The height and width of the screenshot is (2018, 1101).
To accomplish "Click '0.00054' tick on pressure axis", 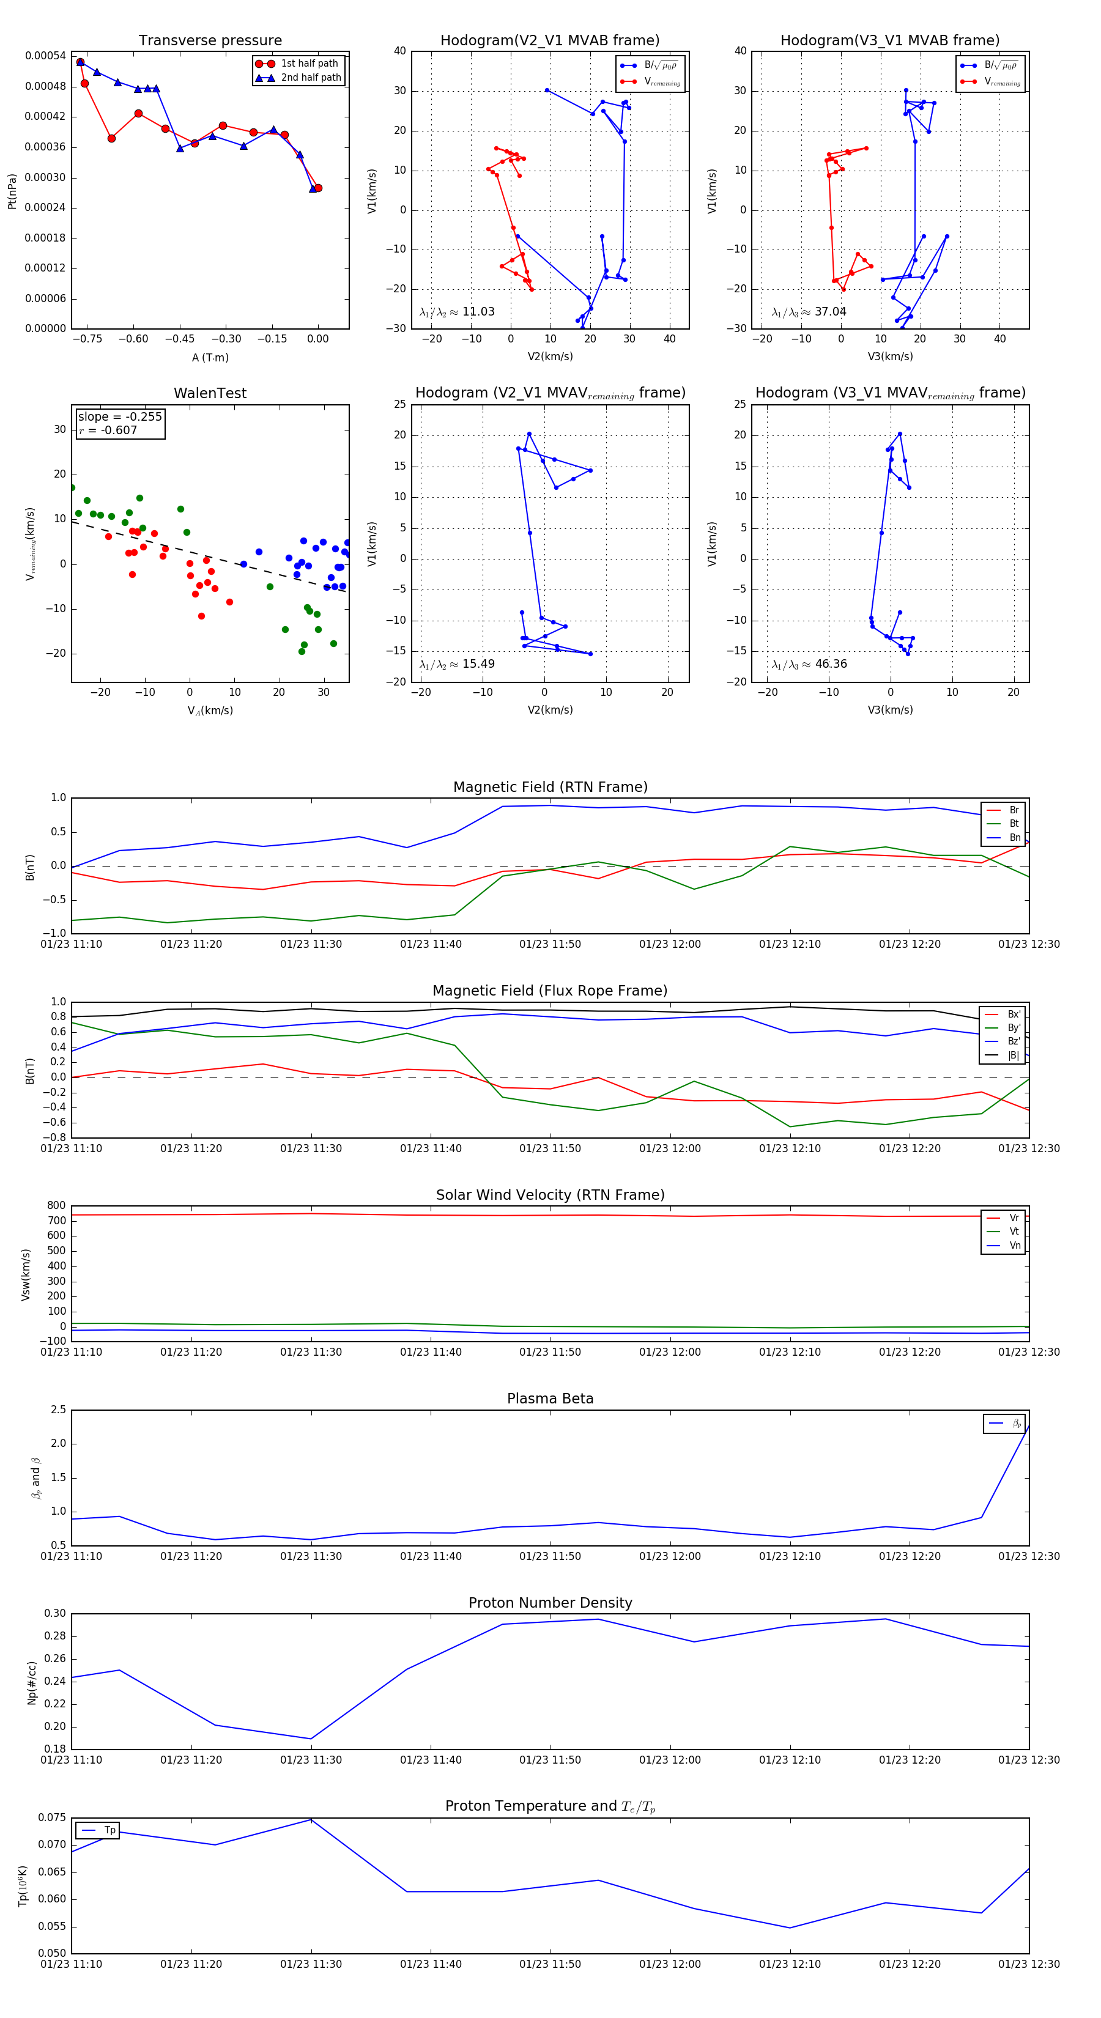I will coord(45,56).
